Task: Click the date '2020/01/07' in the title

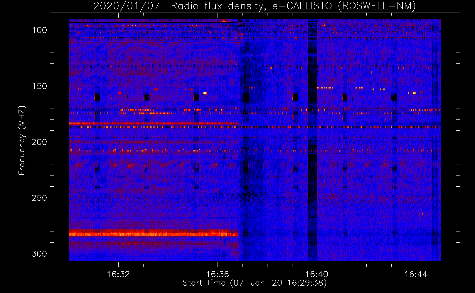Action: pyautogui.click(x=127, y=6)
